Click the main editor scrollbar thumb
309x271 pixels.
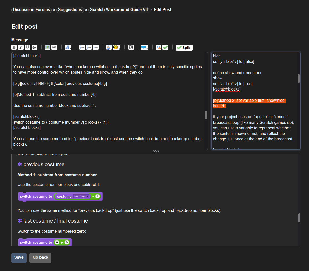click(206, 115)
